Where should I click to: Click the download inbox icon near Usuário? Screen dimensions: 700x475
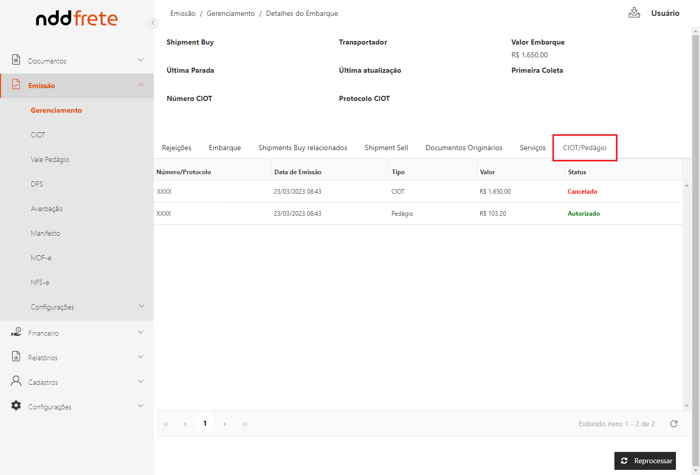[x=634, y=13]
